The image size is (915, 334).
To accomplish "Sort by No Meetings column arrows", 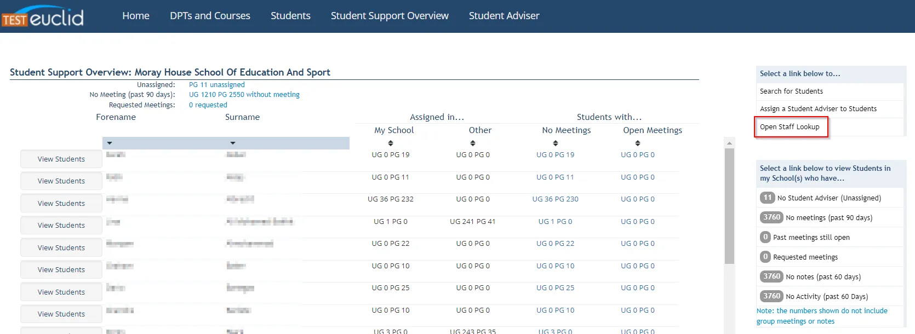I will [556, 143].
